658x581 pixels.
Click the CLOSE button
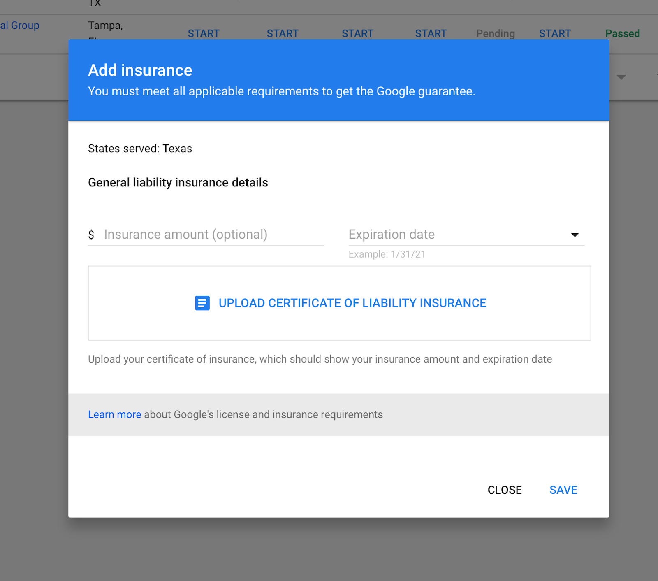point(505,490)
